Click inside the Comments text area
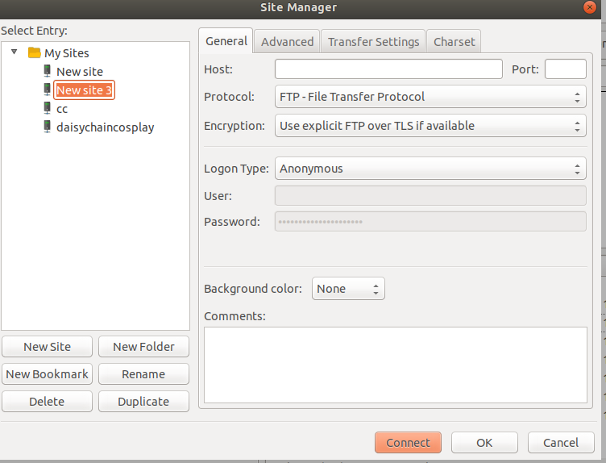 [396, 365]
